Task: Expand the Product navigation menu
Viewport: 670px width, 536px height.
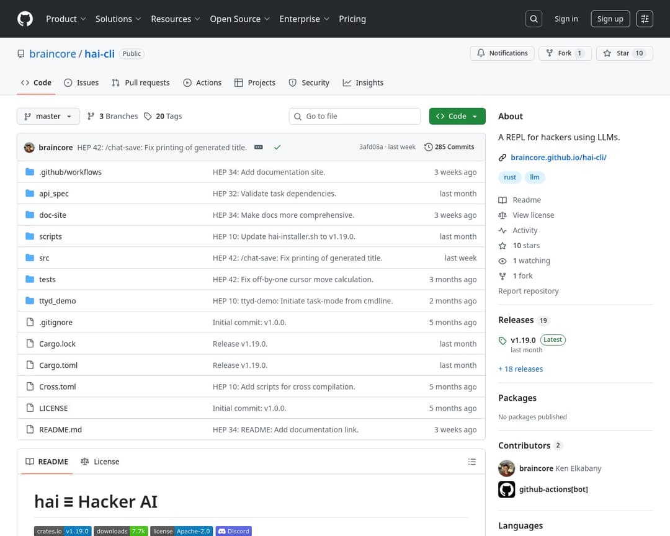Action: click(66, 19)
